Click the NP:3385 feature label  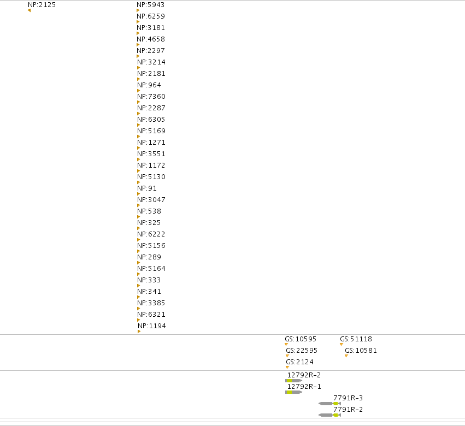[151, 303]
